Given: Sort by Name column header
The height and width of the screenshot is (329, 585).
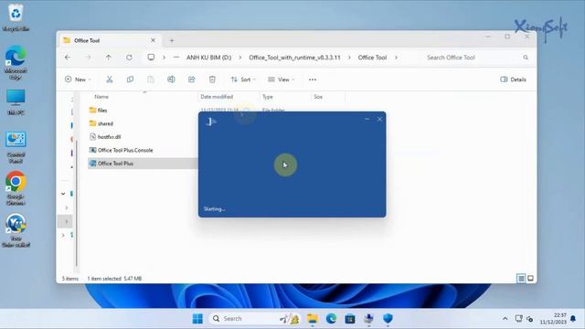Looking at the screenshot, I should 101,97.
